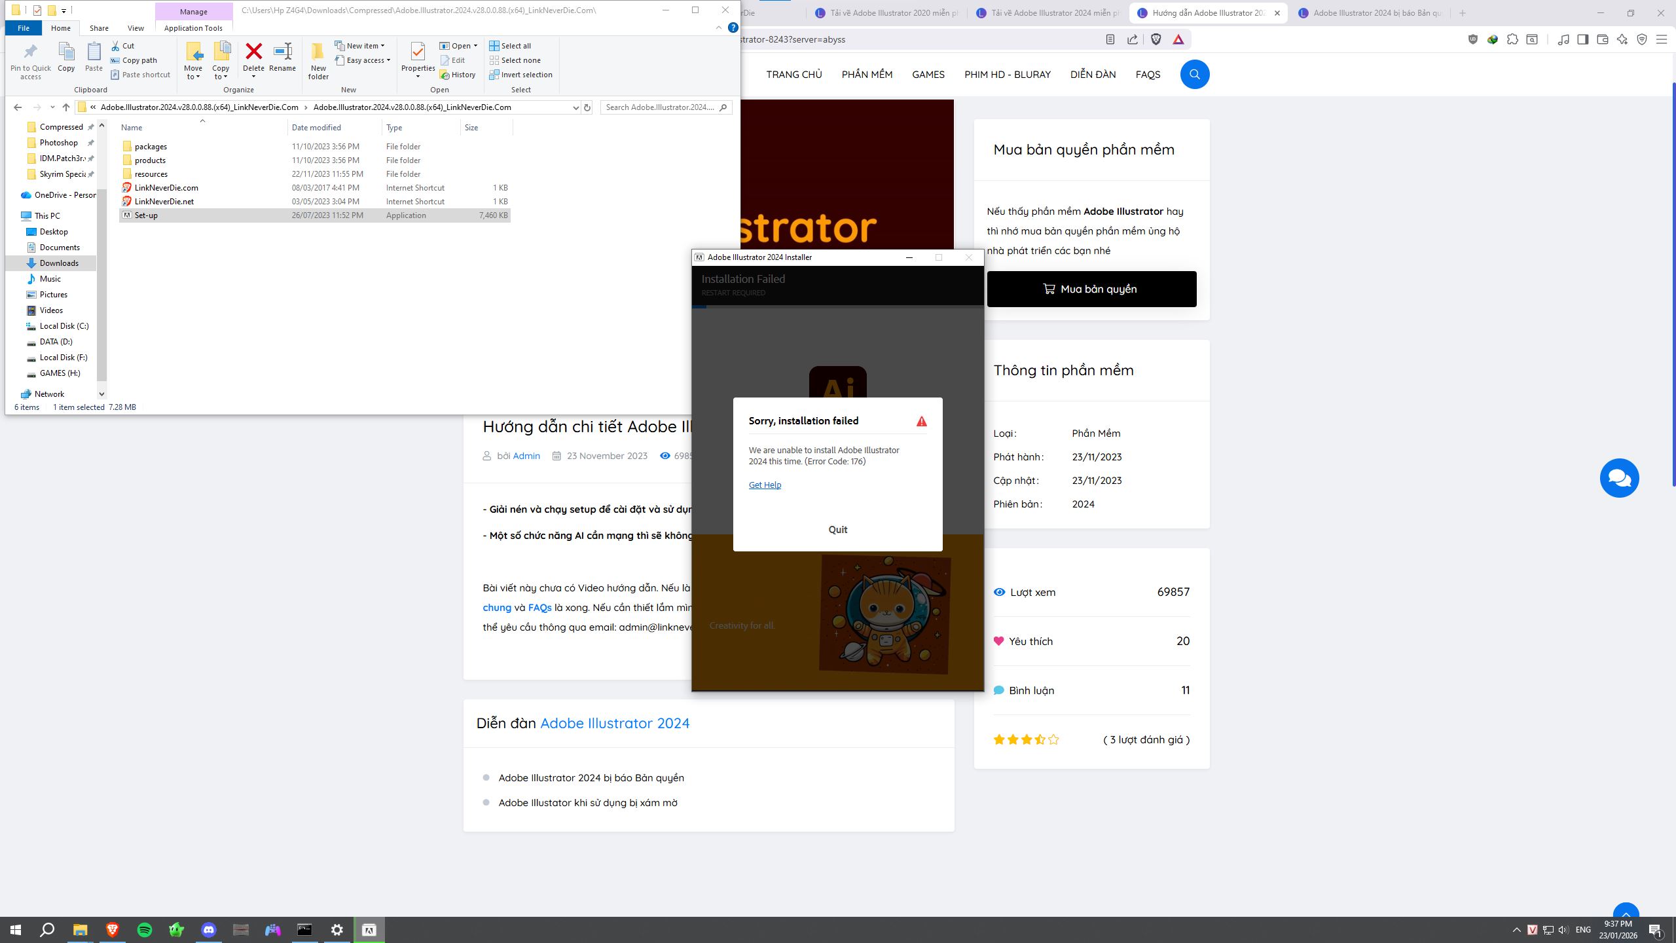This screenshot has height=943, width=1676.
Task: Click the red X Delete icon
Action: pos(254,52)
